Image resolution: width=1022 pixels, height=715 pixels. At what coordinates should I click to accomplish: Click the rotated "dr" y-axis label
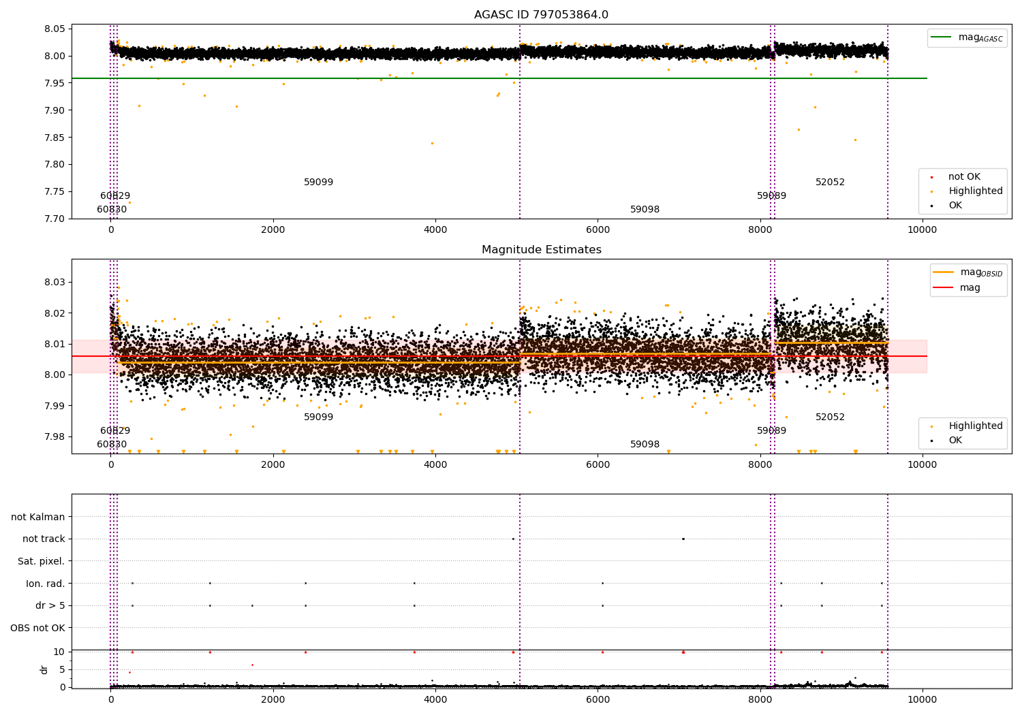click(x=44, y=669)
